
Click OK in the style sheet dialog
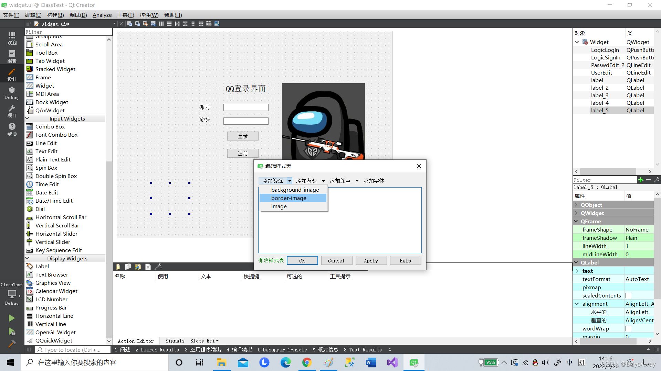tap(302, 261)
